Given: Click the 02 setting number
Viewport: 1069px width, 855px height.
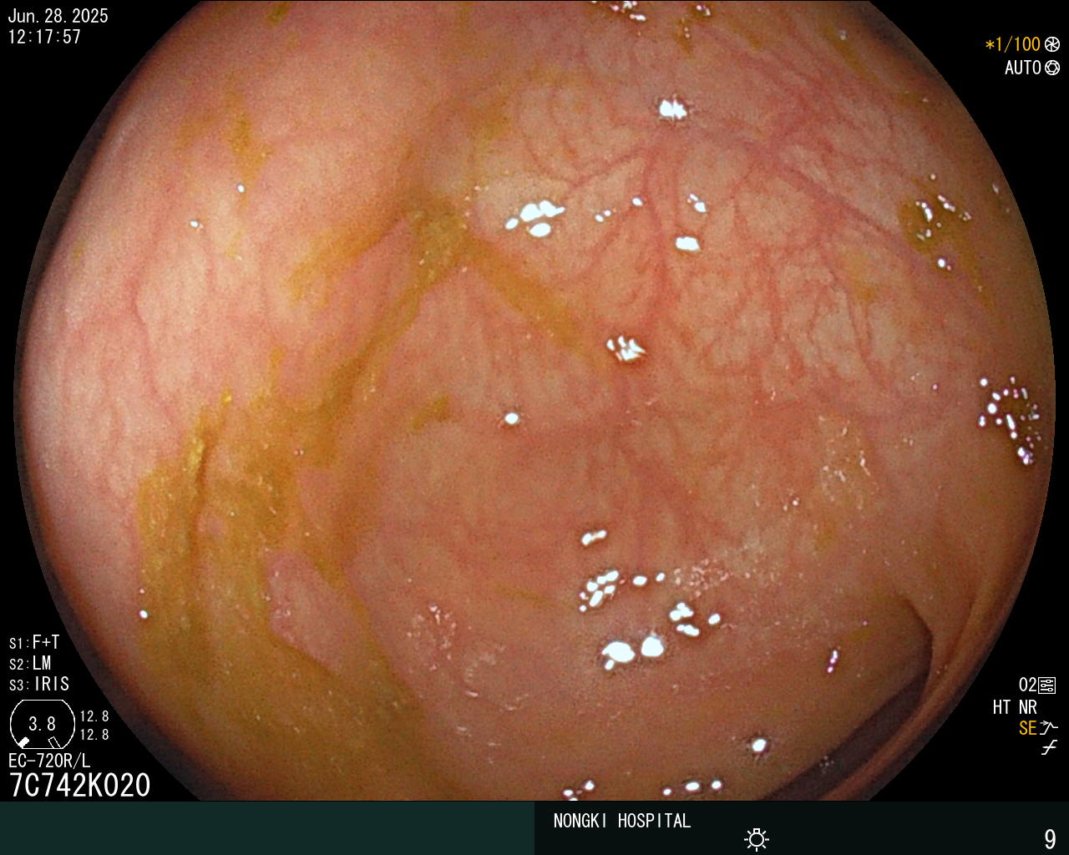Looking at the screenshot, I should pos(1027,686).
